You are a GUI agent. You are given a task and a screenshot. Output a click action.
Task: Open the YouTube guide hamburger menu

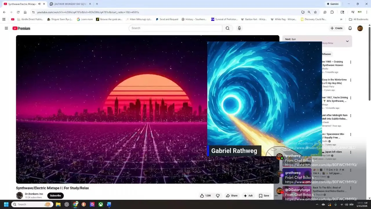point(6,28)
